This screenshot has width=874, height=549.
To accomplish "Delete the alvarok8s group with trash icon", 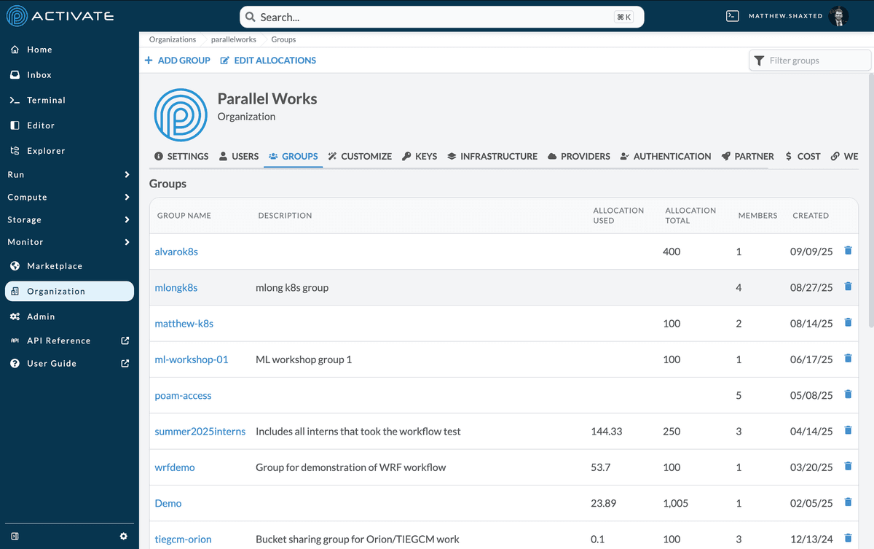I will pos(847,250).
